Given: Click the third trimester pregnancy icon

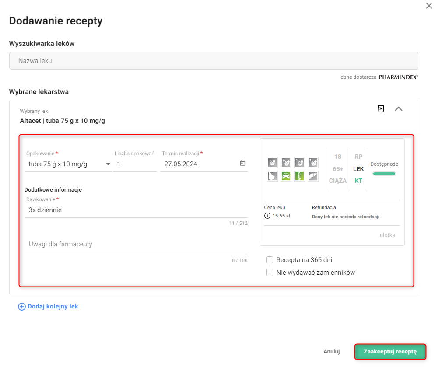Looking at the screenshot, I should point(313,163).
